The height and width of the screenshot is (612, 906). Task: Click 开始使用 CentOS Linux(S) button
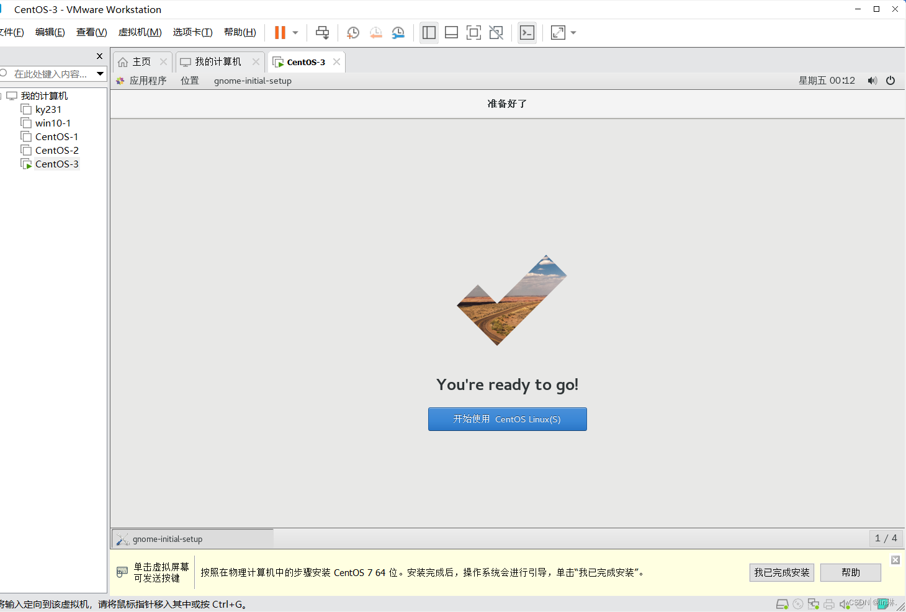point(507,419)
